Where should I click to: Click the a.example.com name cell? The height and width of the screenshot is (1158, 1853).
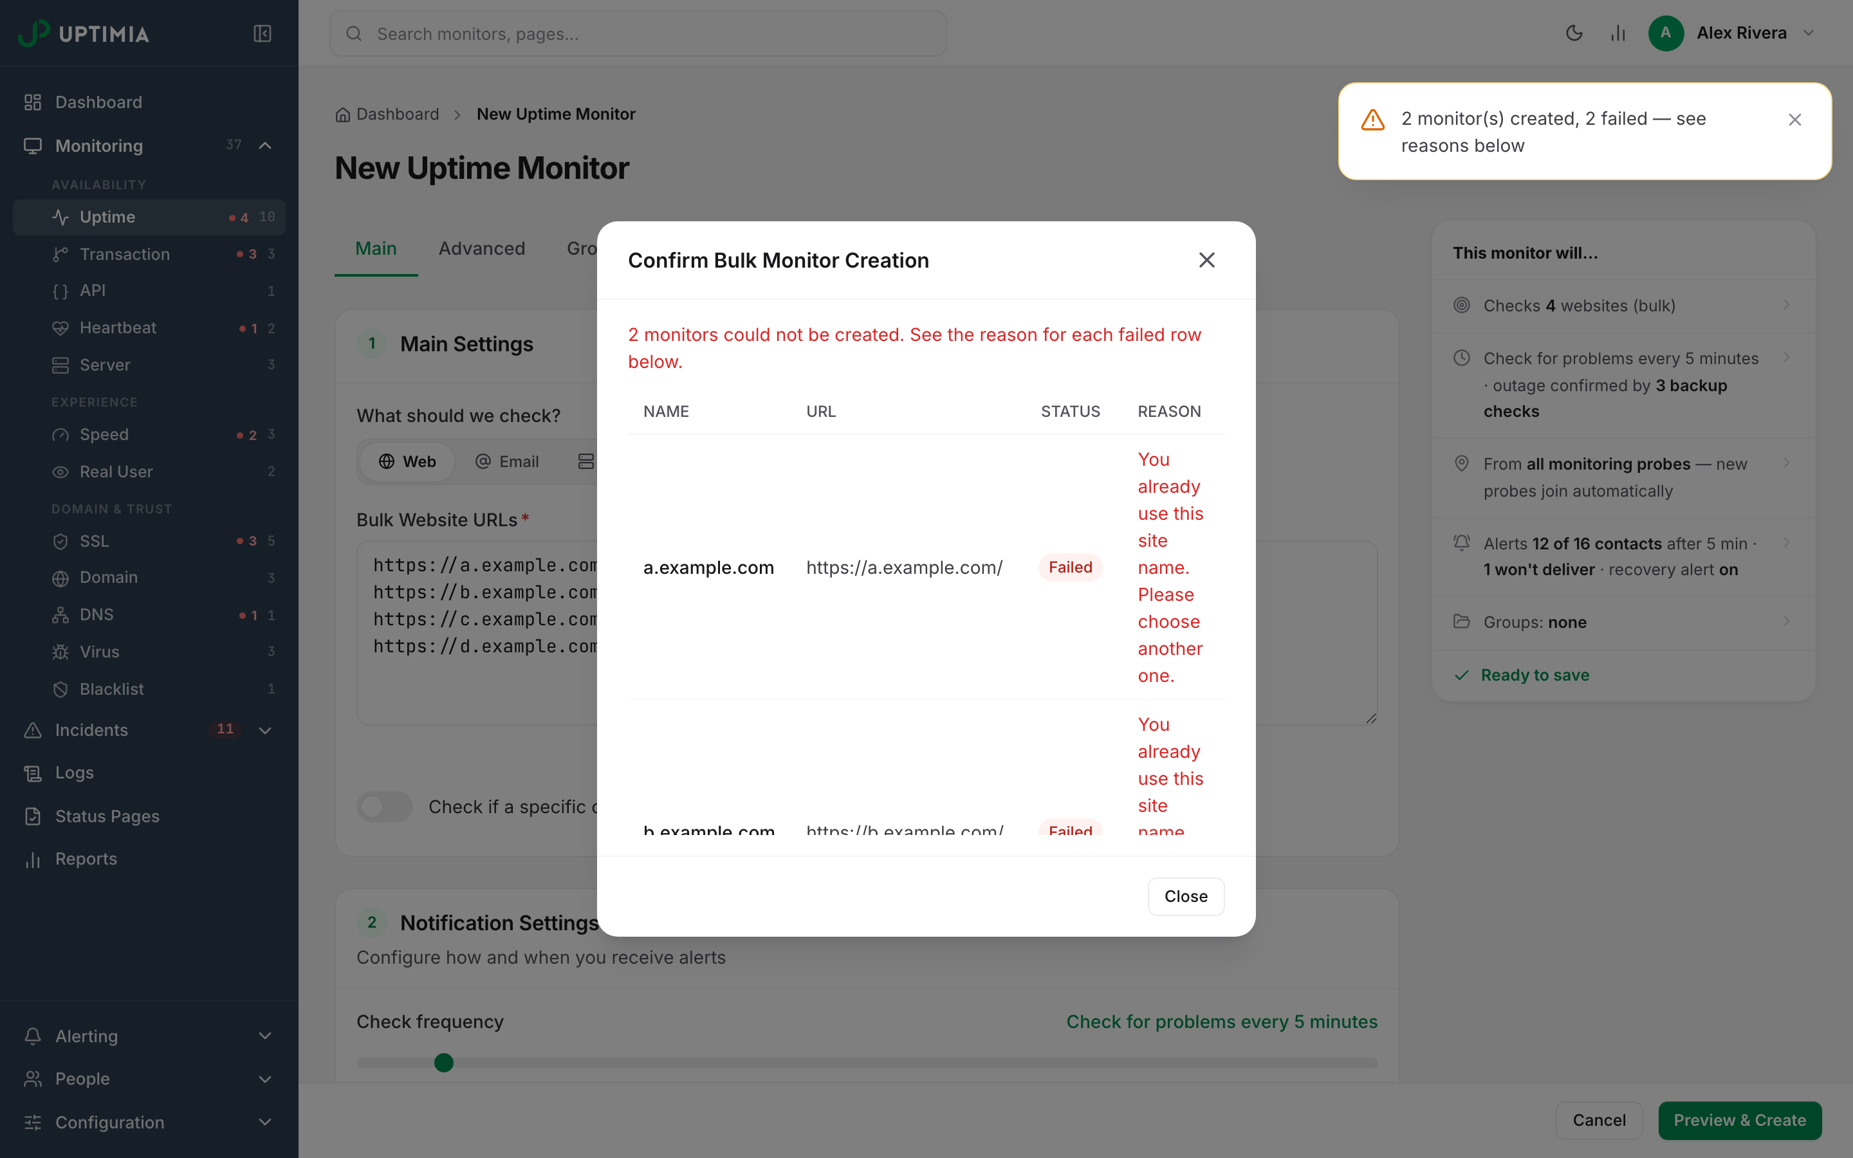point(708,567)
